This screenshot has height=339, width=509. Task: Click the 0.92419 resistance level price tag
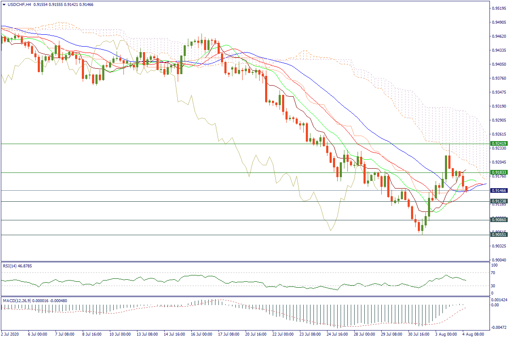pyautogui.click(x=498, y=144)
